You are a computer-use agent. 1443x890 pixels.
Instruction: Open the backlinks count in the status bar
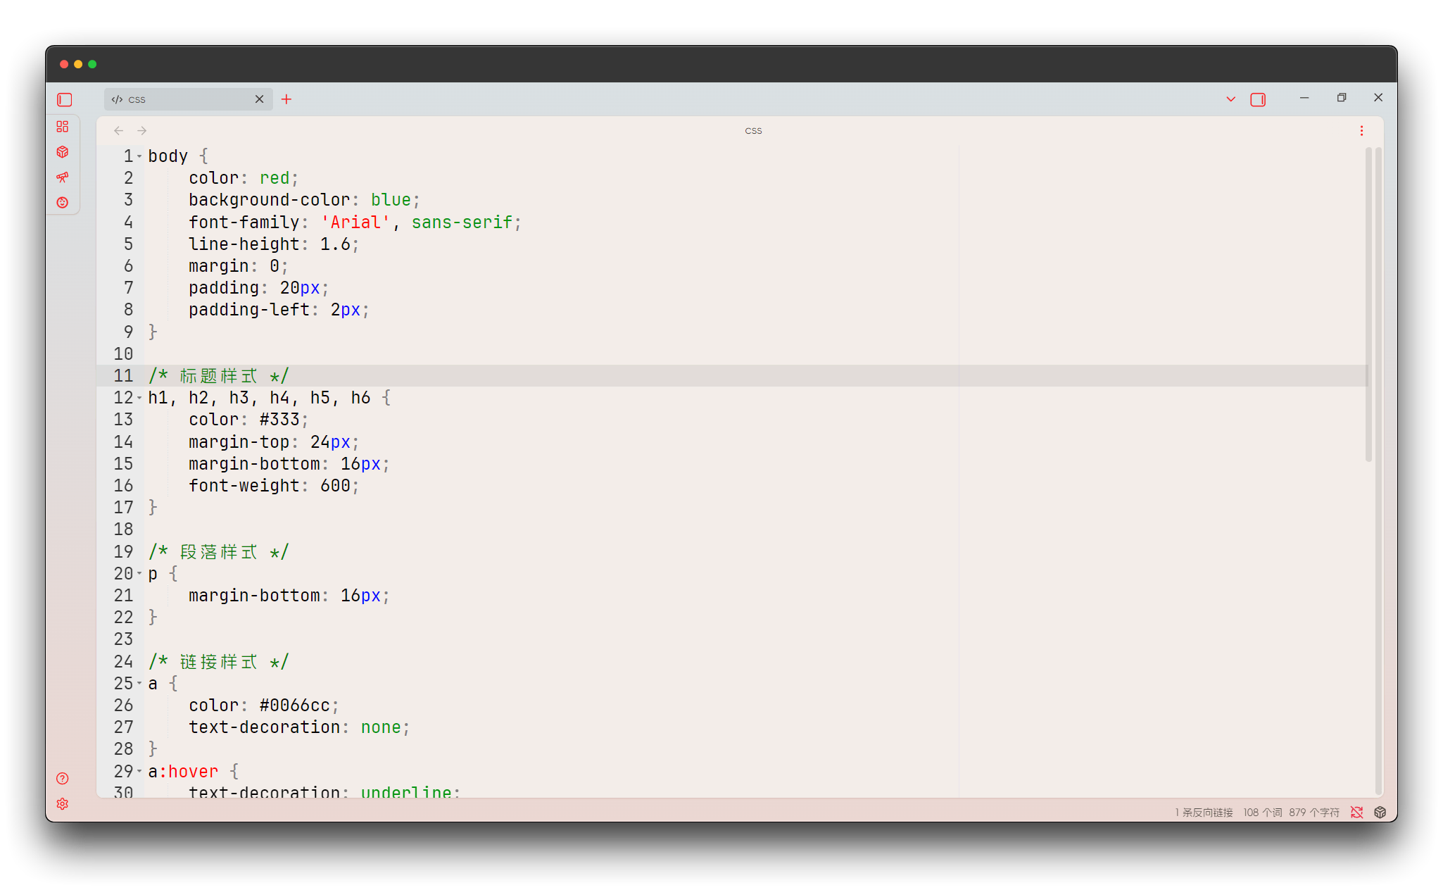point(1203,812)
